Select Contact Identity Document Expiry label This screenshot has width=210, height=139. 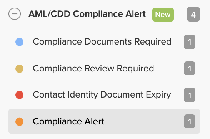click(x=102, y=95)
